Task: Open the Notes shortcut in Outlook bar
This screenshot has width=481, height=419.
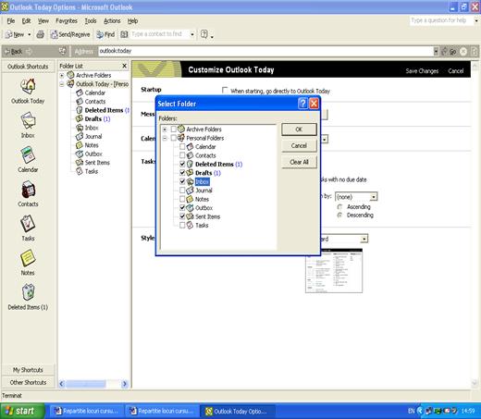Action: coord(28,258)
